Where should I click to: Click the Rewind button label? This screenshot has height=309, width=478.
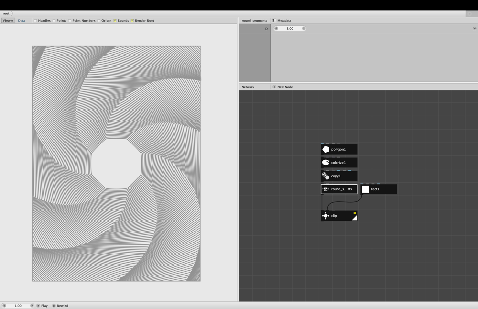[x=63, y=305]
